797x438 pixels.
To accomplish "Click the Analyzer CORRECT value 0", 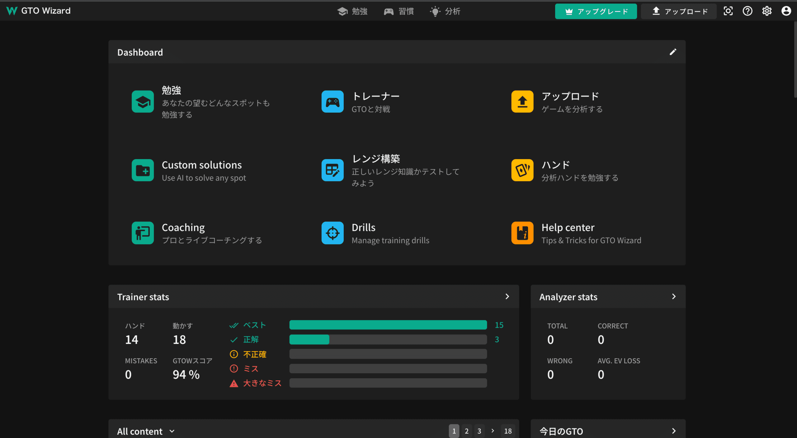I will click(601, 340).
